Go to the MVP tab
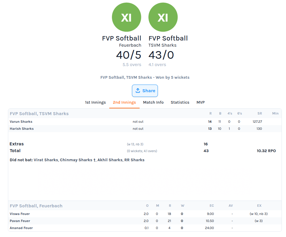This screenshot has width=286, height=237. 201,102
